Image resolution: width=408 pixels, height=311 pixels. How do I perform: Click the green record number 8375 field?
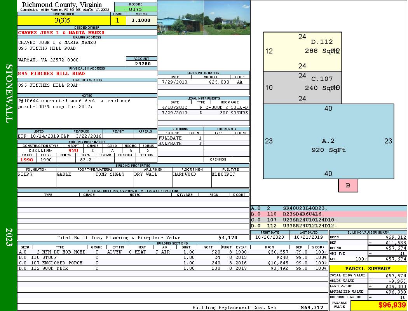pos(136,9)
